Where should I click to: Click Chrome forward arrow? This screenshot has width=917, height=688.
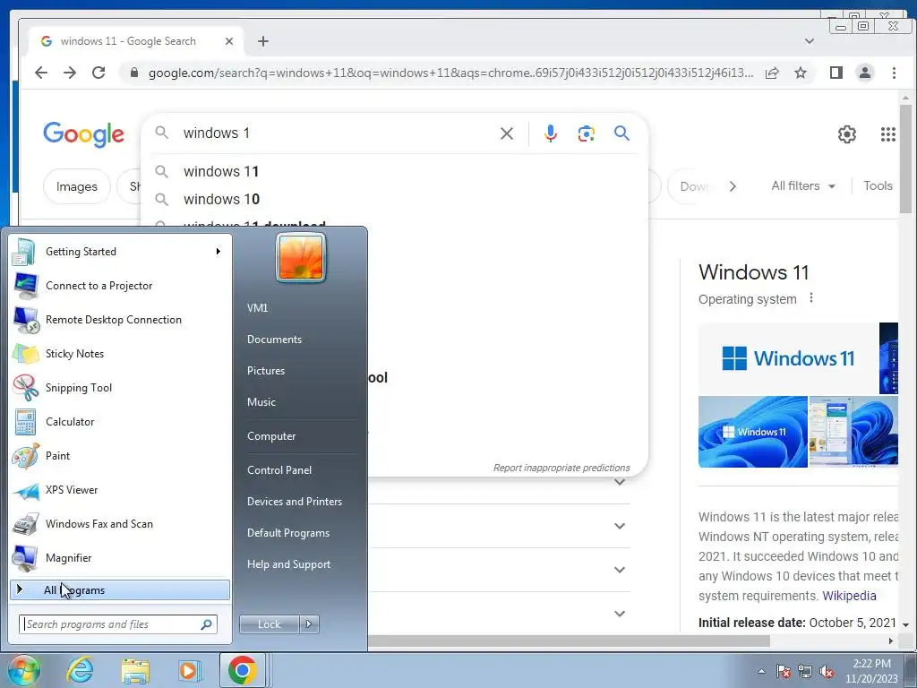(x=70, y=73)
